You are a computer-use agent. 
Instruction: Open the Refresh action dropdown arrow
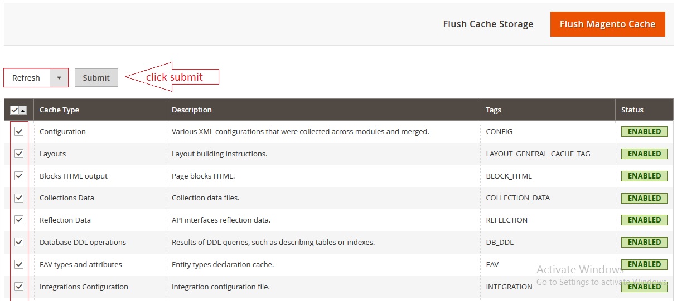pos(59,78)
